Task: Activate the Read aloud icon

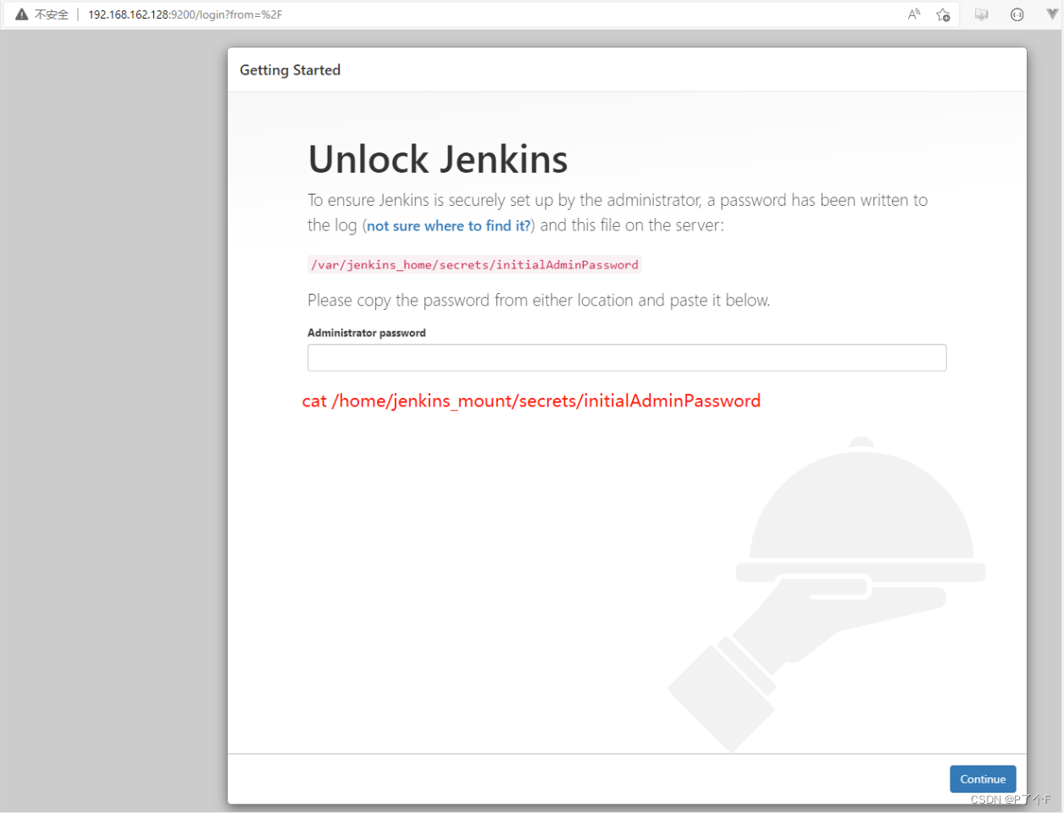Action: coord(914,14)
